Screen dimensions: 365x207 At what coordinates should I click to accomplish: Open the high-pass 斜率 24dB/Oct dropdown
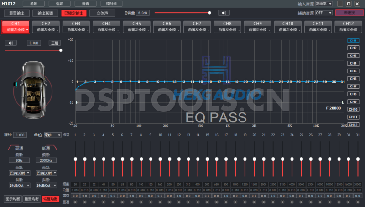tap(19, 186)
